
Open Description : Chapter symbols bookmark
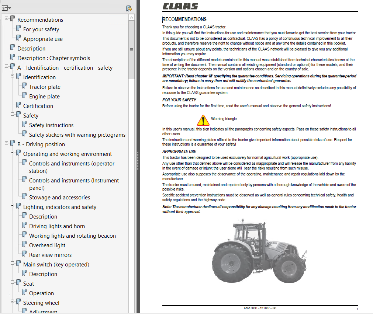pyautogui.click(x=54, y=58)
